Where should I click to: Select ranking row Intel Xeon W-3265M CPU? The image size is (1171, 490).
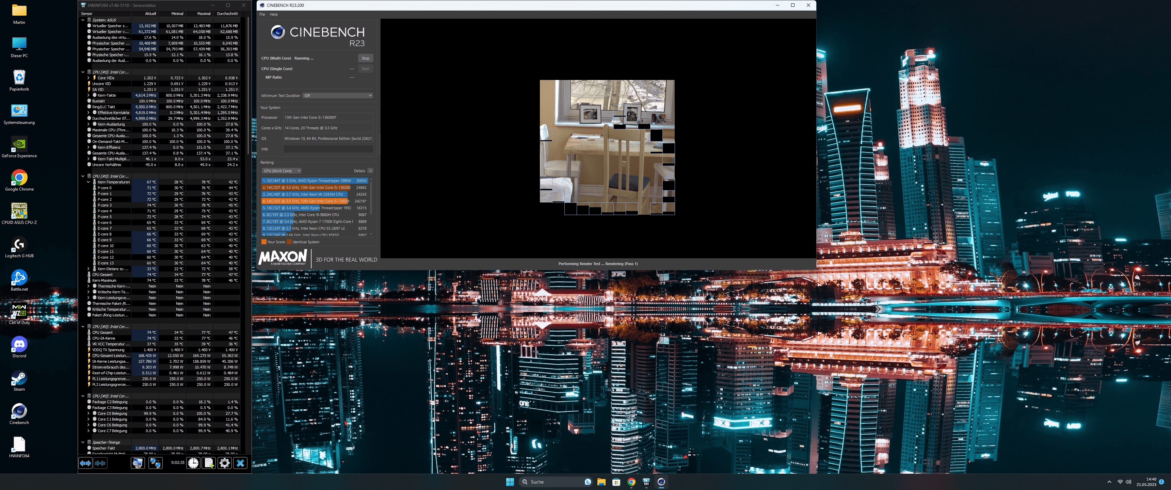pyautogui.click(x=315, y=194)
